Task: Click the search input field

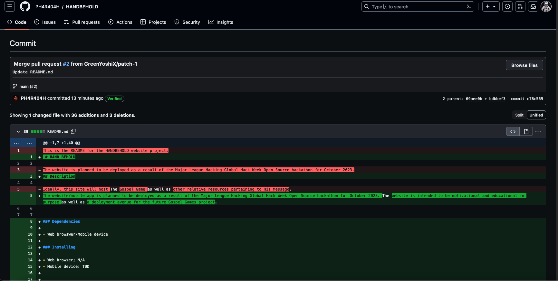Action: coord(413,6)
